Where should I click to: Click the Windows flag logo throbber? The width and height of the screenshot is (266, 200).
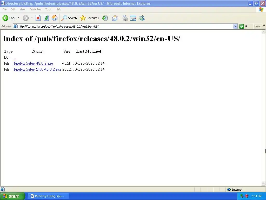261,10
